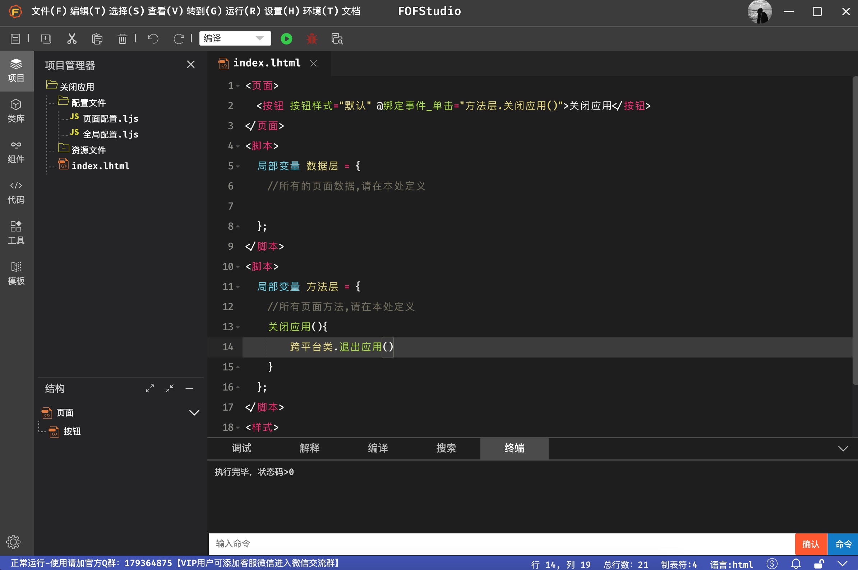Collapse the 页面 node in 结构
This screenshot has height=570, width=858.
tap(194, 412)
